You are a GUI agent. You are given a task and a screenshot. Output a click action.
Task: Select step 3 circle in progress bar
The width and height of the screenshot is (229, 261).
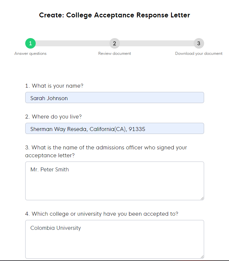click(199, 43)
